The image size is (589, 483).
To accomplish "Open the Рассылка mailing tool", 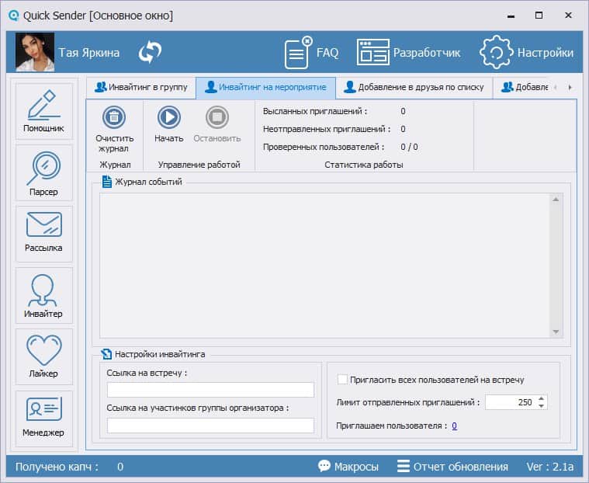I will click(44, 234).
